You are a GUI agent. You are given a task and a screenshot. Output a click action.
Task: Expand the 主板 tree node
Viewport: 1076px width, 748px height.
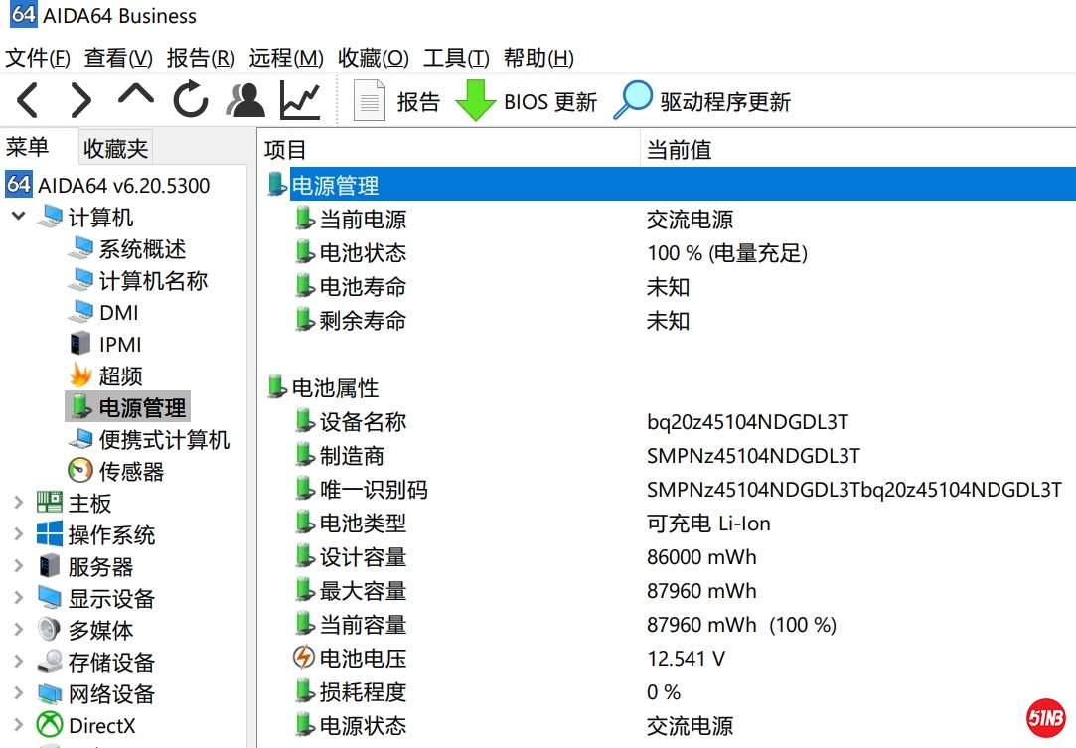[18, 503]
